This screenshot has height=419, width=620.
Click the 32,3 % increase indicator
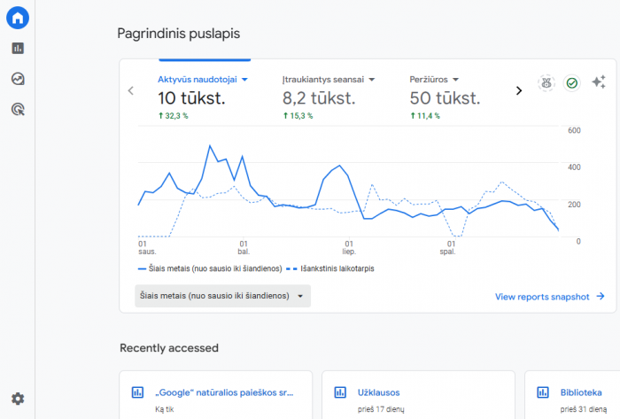pos(174,116)
